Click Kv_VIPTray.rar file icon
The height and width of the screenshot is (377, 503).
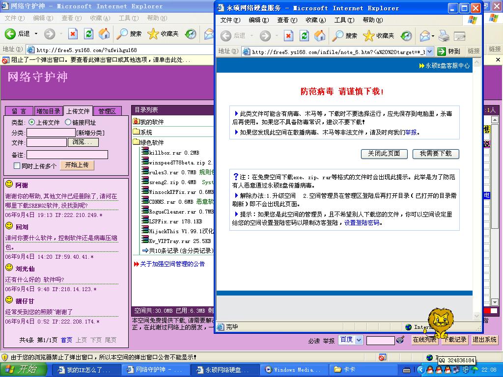pyautogui.click(x=145, y=240)
